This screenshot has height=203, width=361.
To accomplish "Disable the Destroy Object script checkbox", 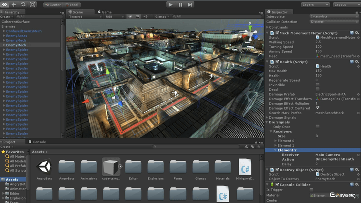I will [x=277, y=170].
